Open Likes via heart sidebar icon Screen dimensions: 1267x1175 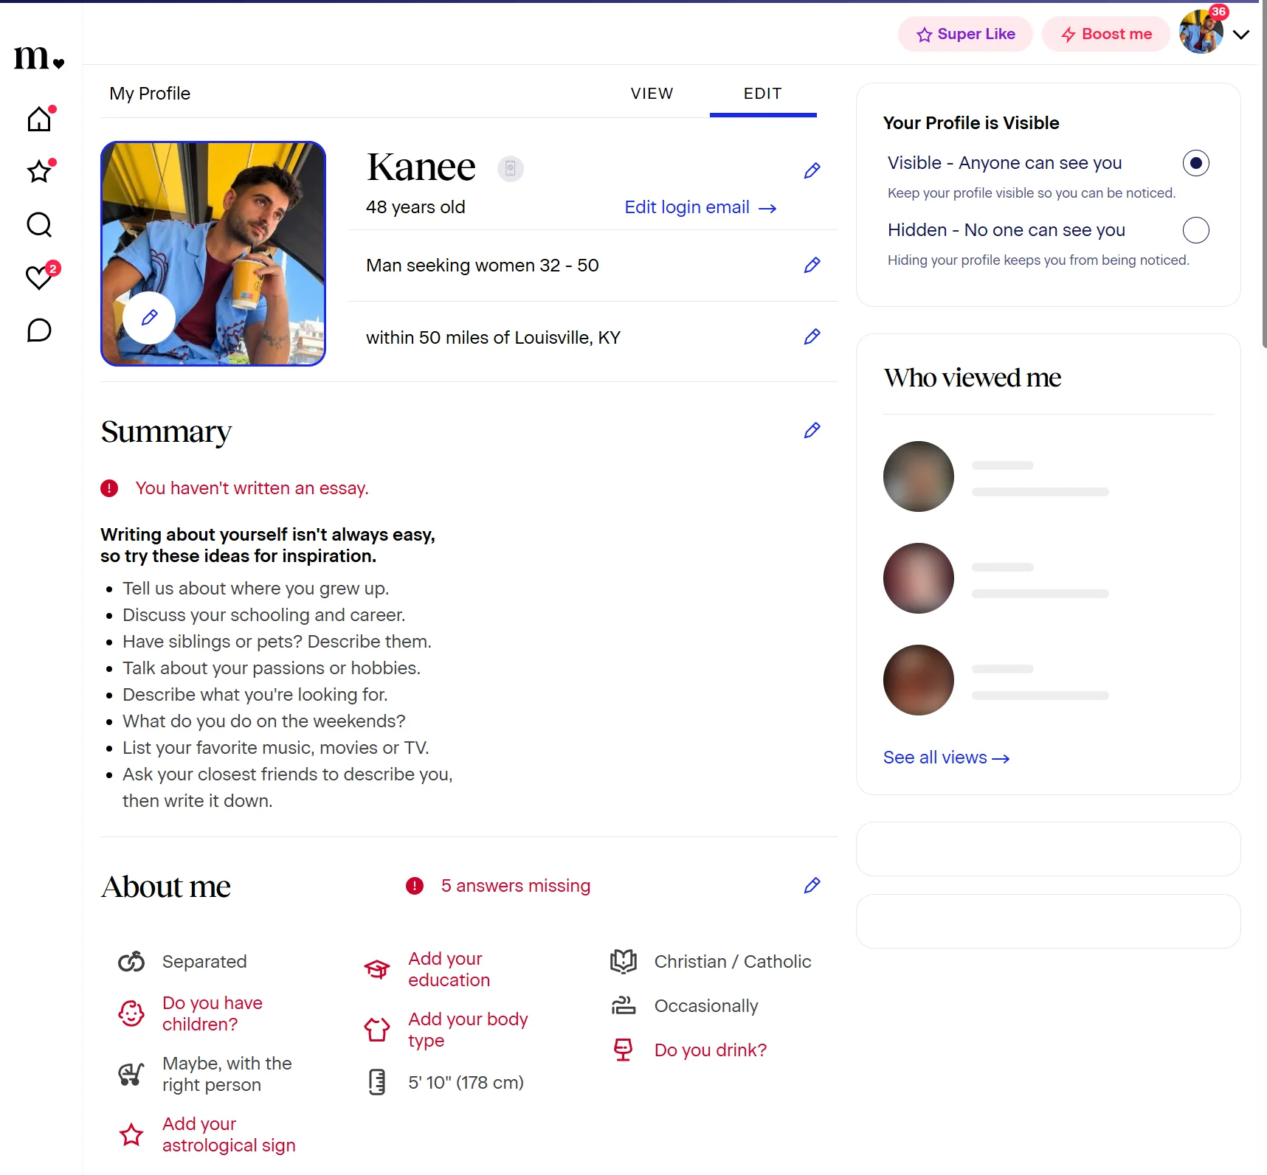click(39, 277)
